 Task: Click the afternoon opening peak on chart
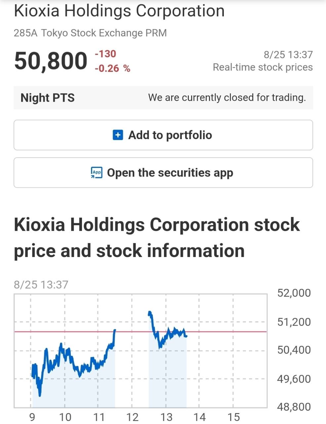[x=149, y=312]
